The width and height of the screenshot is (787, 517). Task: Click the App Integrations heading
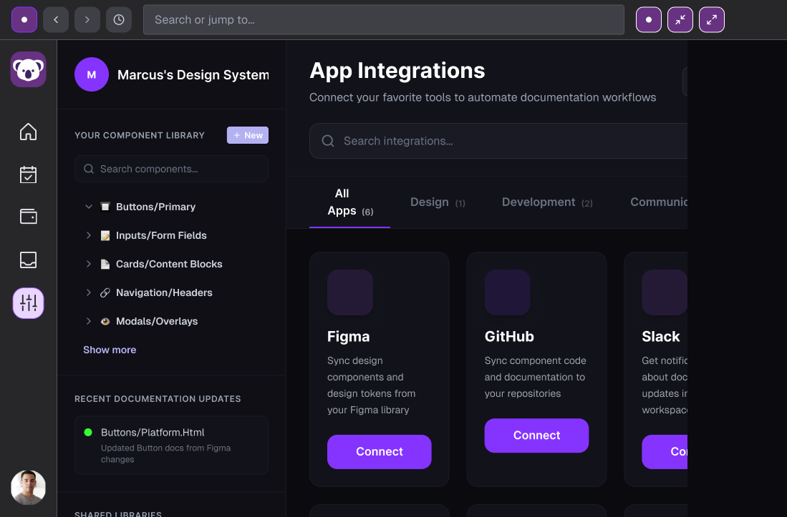click(397, 70)
